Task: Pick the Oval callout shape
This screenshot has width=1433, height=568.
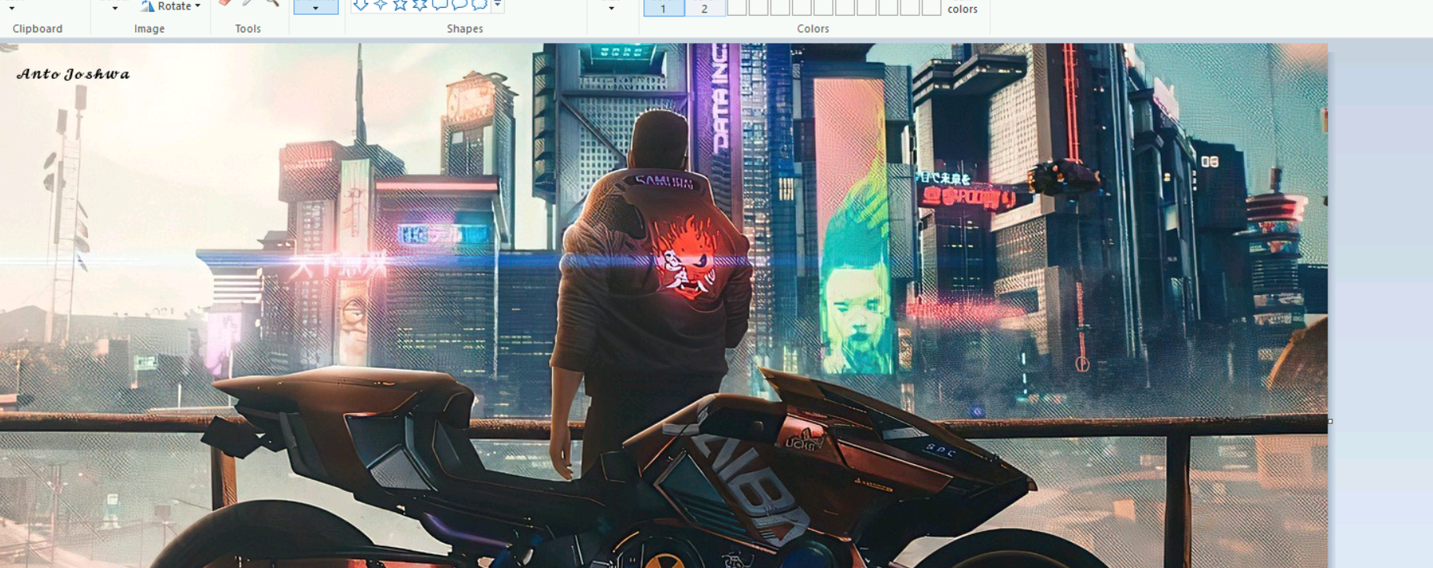Action: point(459,5)
